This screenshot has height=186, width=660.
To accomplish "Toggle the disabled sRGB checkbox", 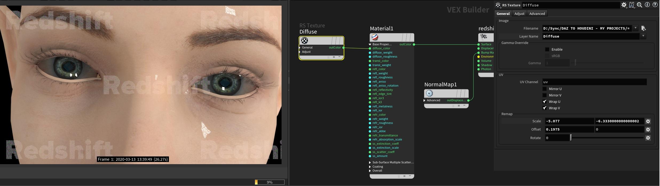I will [547, 56].
